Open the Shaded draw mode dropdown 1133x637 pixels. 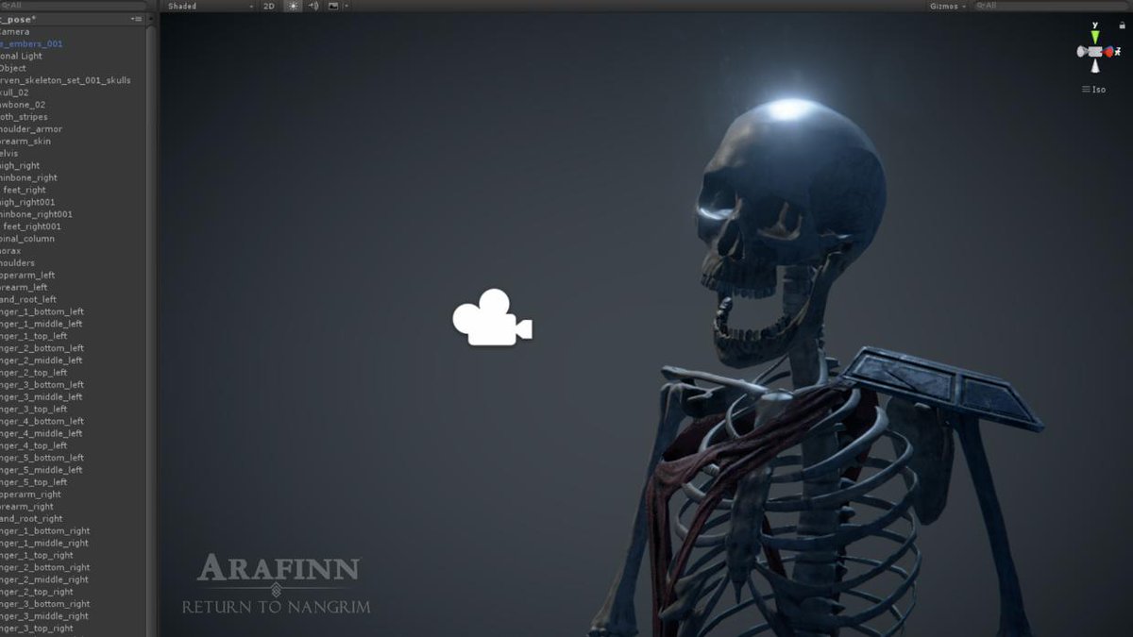(x=210, y=6)
